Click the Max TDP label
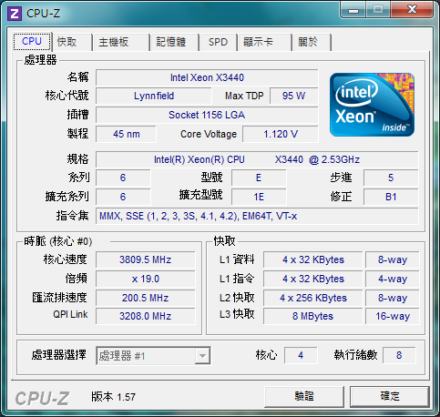This screenshot has height=417, width=440. pos(244,96)
